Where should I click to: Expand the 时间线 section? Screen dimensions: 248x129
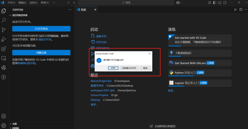pos(41,128)
